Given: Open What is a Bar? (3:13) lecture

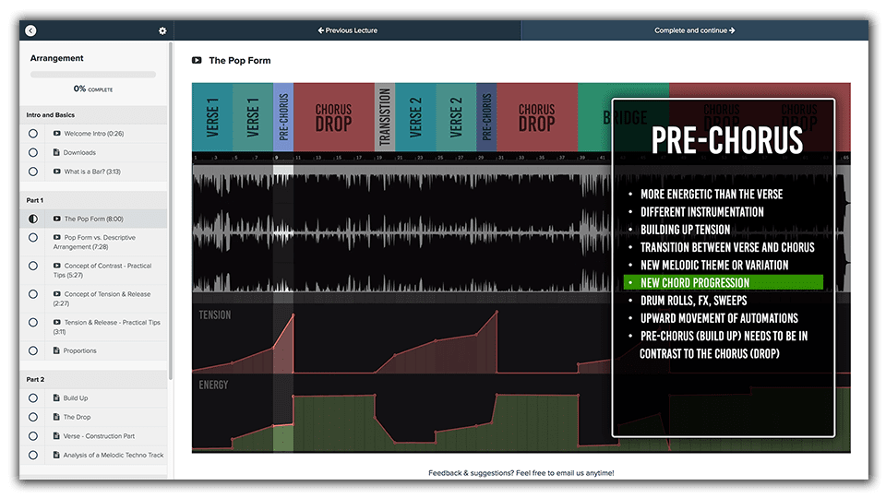Looking at the screenshot, I should (92, 172).
